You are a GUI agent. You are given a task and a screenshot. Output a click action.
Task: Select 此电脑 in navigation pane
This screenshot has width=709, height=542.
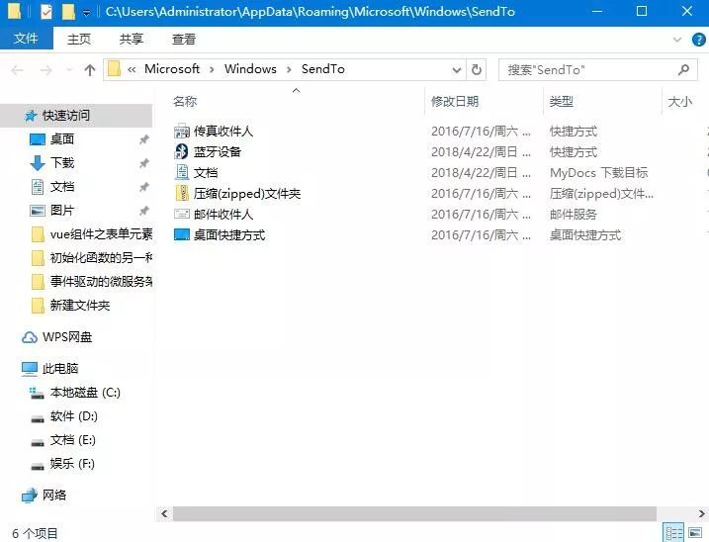60,369
